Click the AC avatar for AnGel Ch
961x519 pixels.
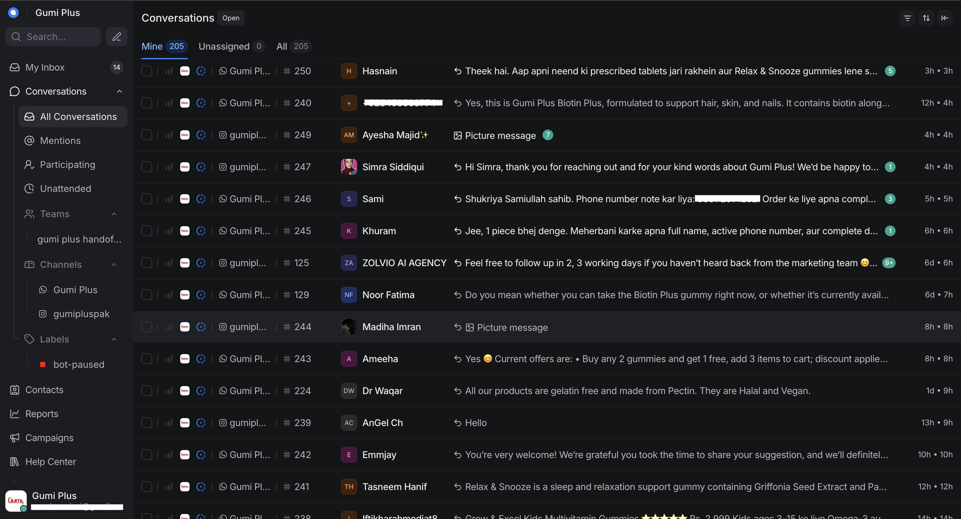tap(349, 423)
